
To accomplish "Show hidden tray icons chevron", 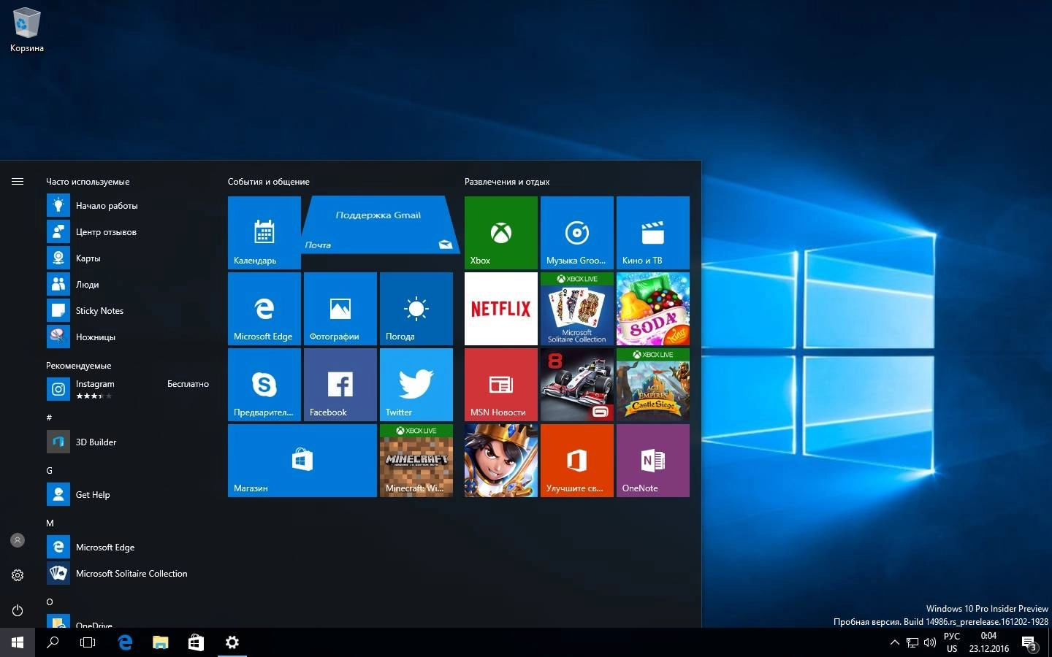I will click(x=894, y=642).
